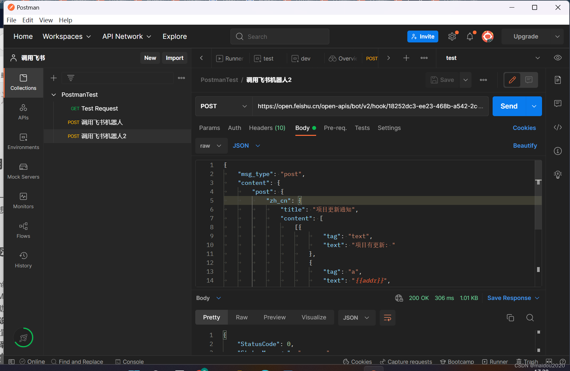Viewport: 570px width, 371px height.
Task: Open the Collections sidebar tab
Action: [x=23, y=83]
